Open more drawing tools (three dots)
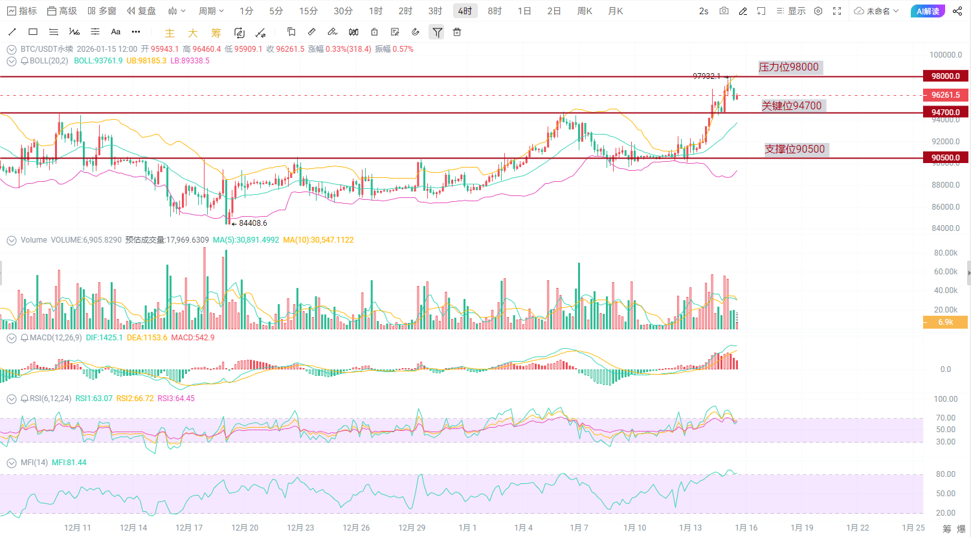971x537 pixels. [x=136, y=32]
